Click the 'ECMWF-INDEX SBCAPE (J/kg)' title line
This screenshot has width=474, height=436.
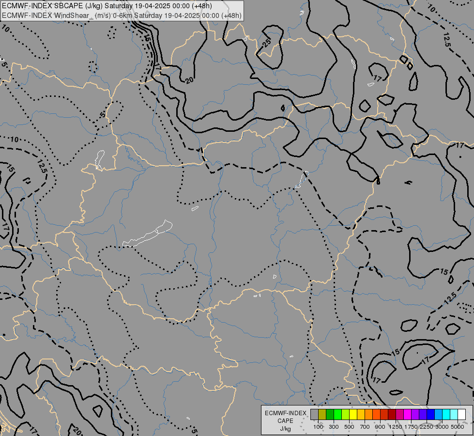[107, 6]
